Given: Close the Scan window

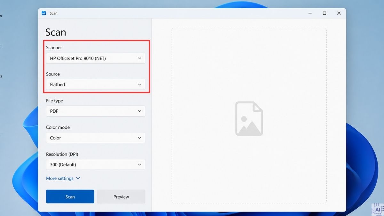Looking at the screenshot, I should (x=339, y=13).
